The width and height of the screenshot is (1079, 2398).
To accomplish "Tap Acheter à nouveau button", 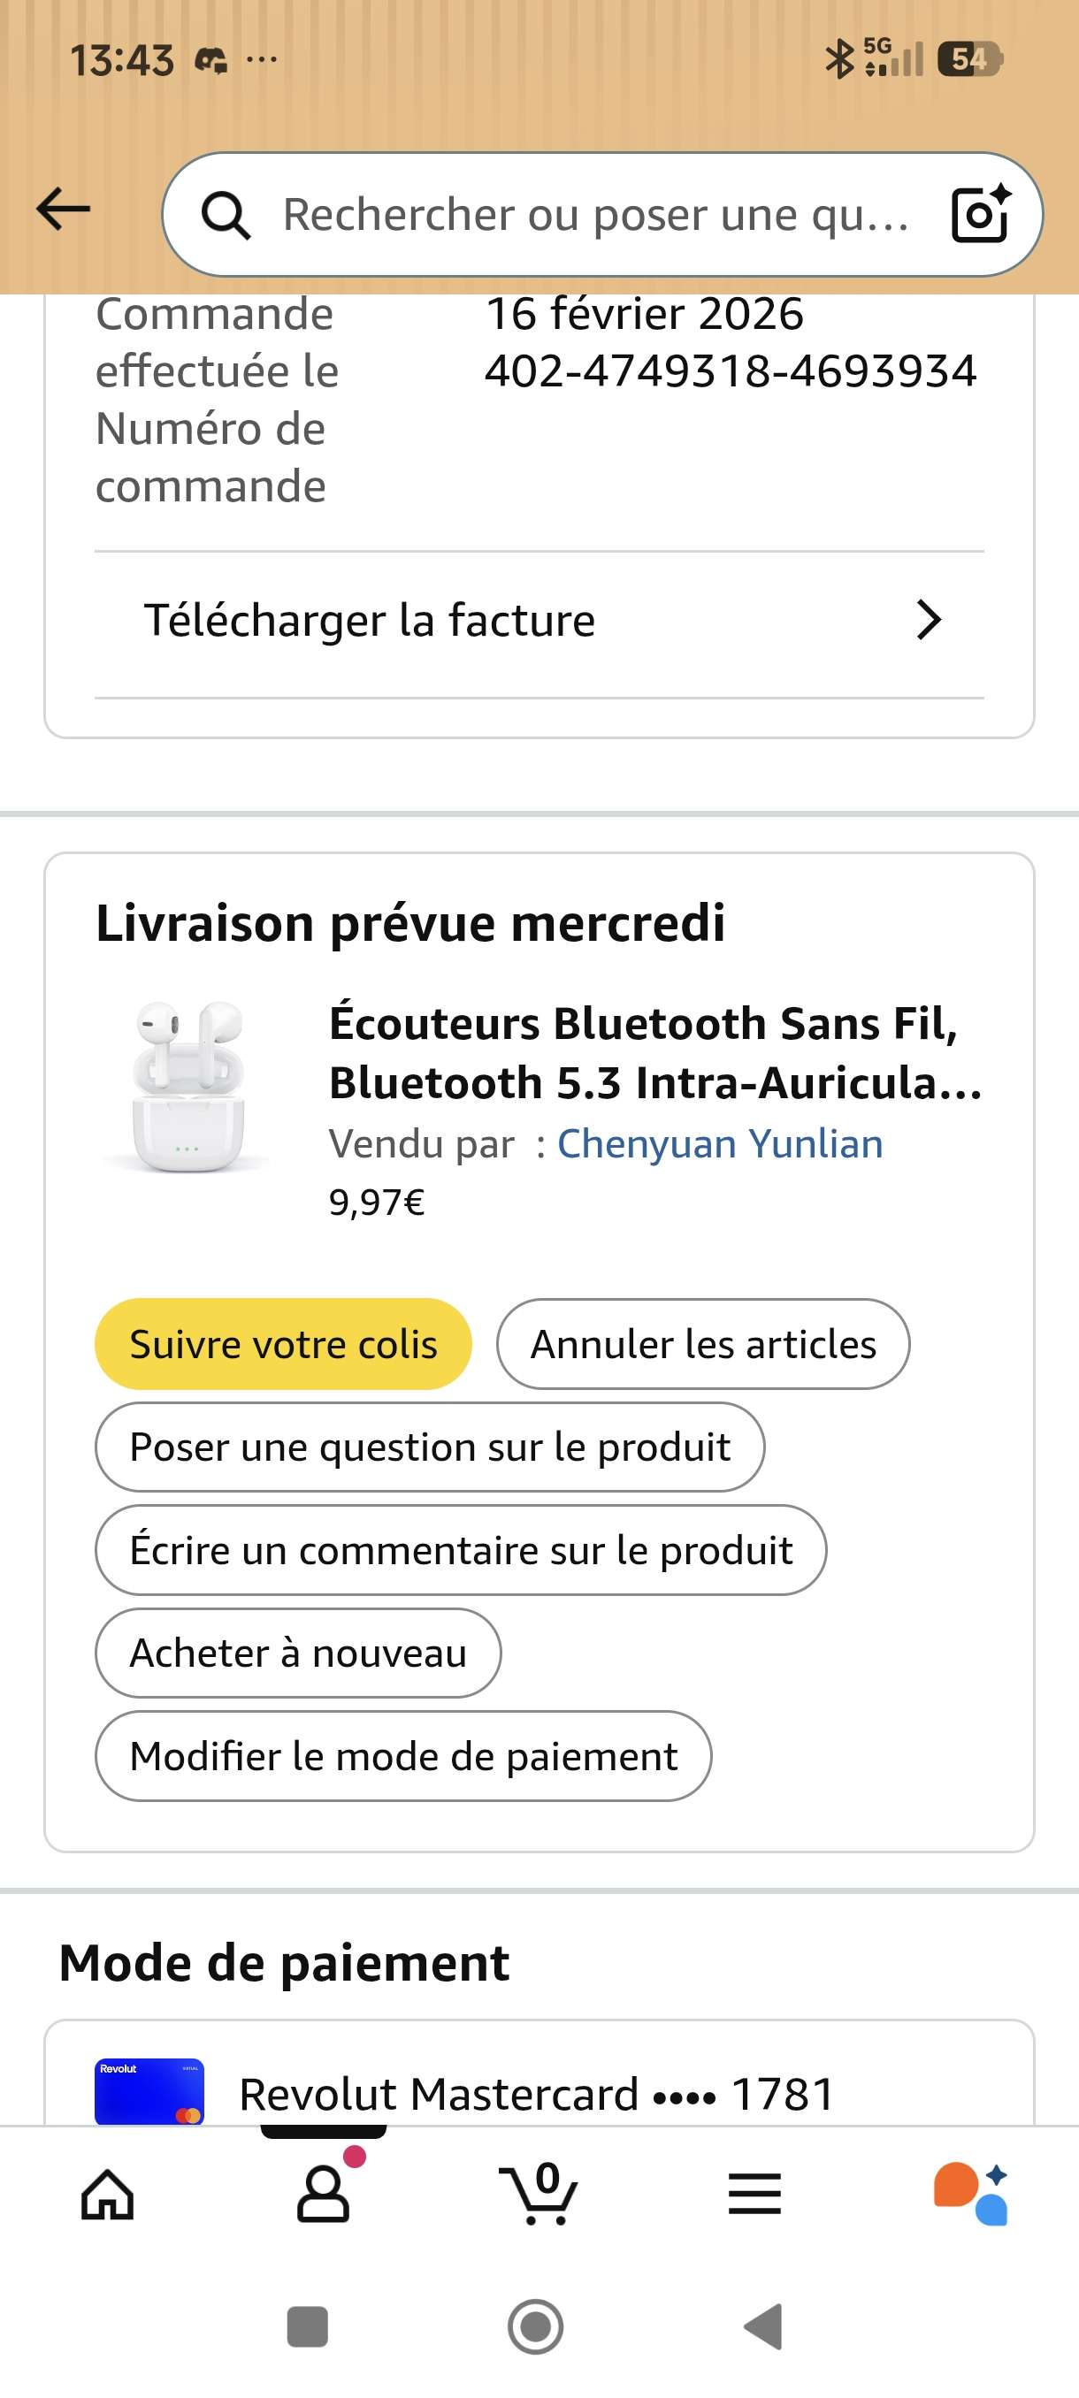I will click(x=298, y=1653).
